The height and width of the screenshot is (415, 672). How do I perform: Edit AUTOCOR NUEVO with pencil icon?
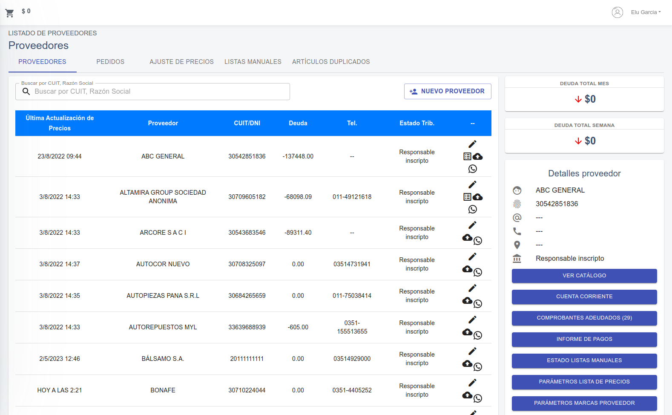point(472,256)
